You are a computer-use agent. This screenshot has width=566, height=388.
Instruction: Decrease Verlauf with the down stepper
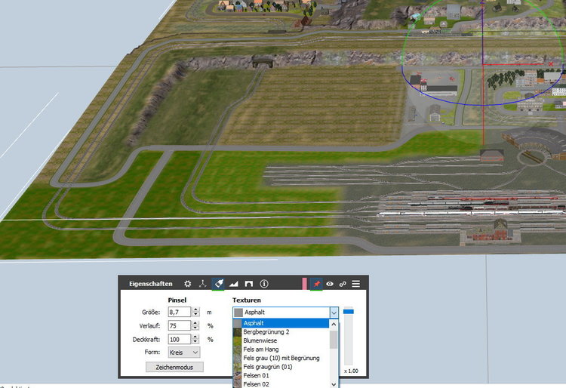[195, 328]
